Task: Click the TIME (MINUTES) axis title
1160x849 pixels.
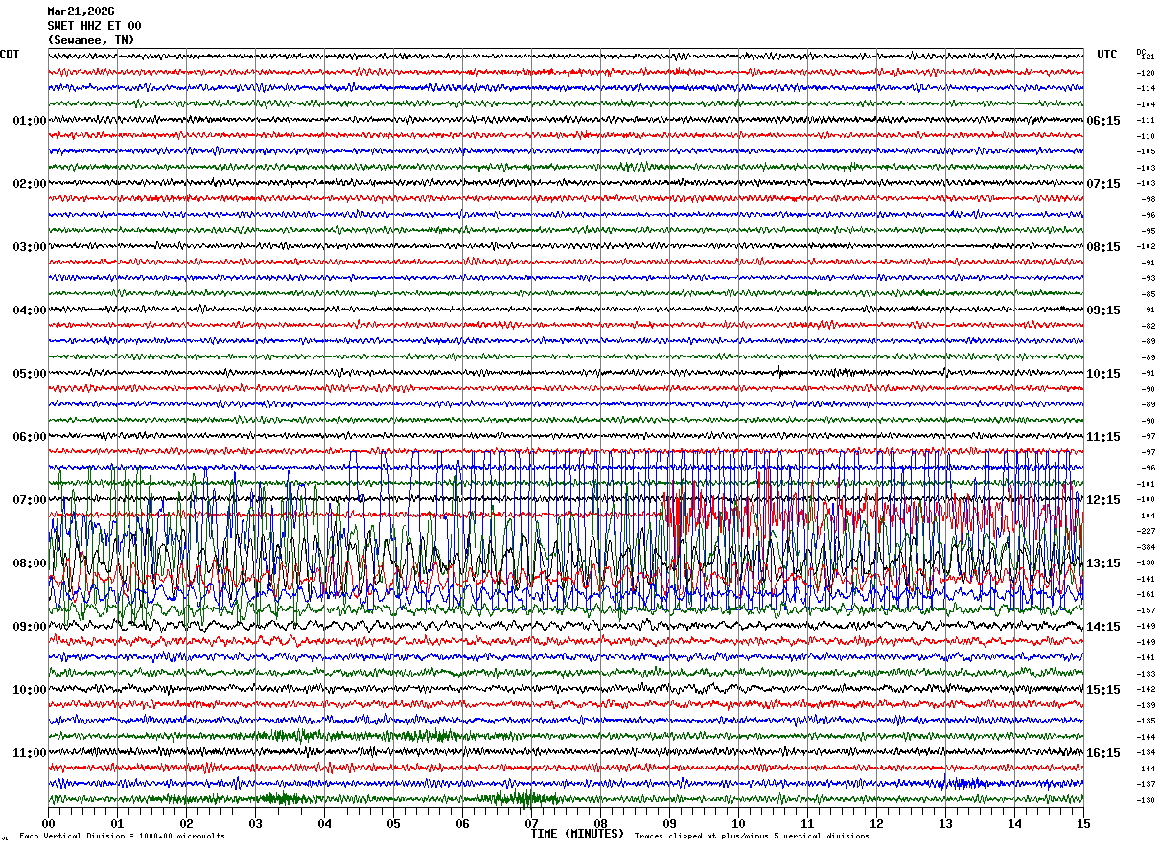Action: [x=577, y=834]
